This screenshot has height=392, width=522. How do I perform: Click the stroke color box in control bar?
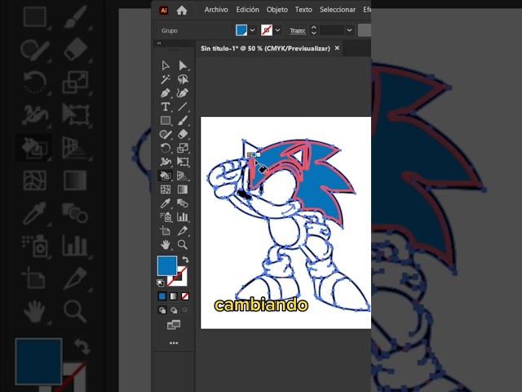(267, 30)
